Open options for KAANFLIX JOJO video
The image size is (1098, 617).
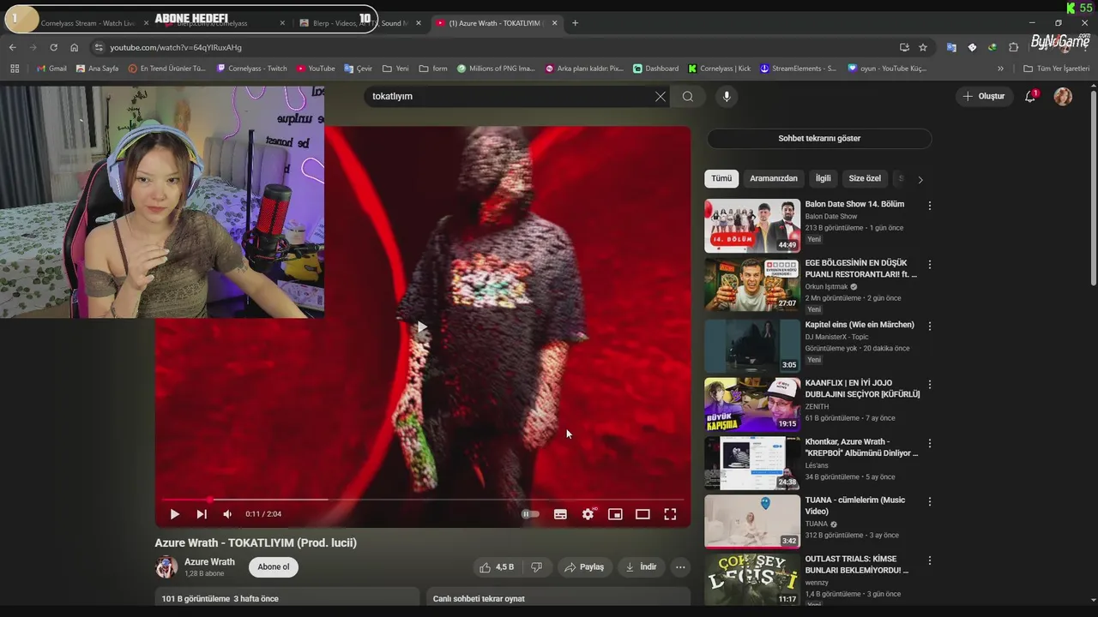point(930,384)
